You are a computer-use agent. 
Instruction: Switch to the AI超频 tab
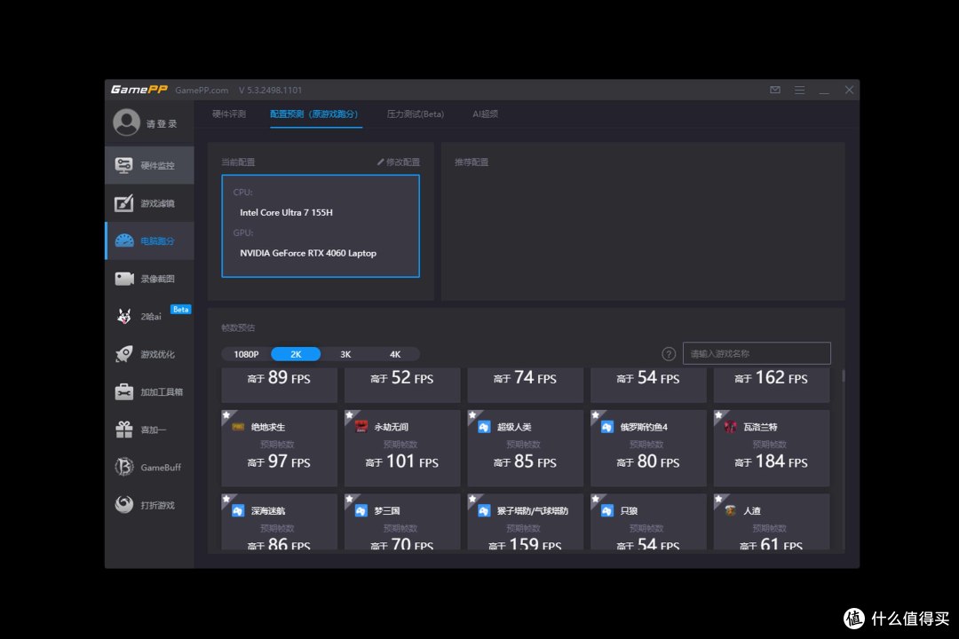tap(485, 114)
